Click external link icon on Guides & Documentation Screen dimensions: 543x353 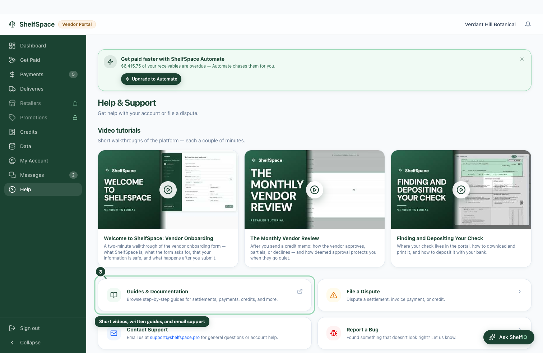pos(300,292)
